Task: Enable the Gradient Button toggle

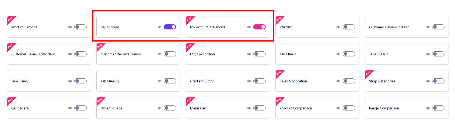Action: [x=260, y=81]
